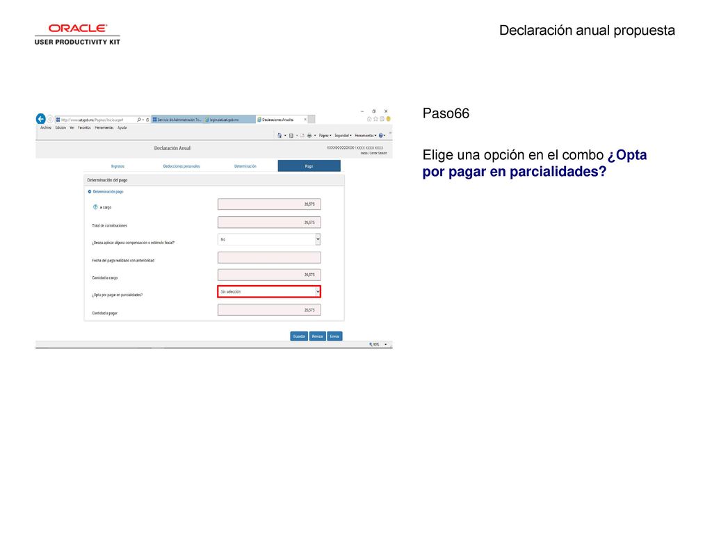Click the Declaración Anual page title
Viewport: 712px width, 534px height.
coord(172,148)
